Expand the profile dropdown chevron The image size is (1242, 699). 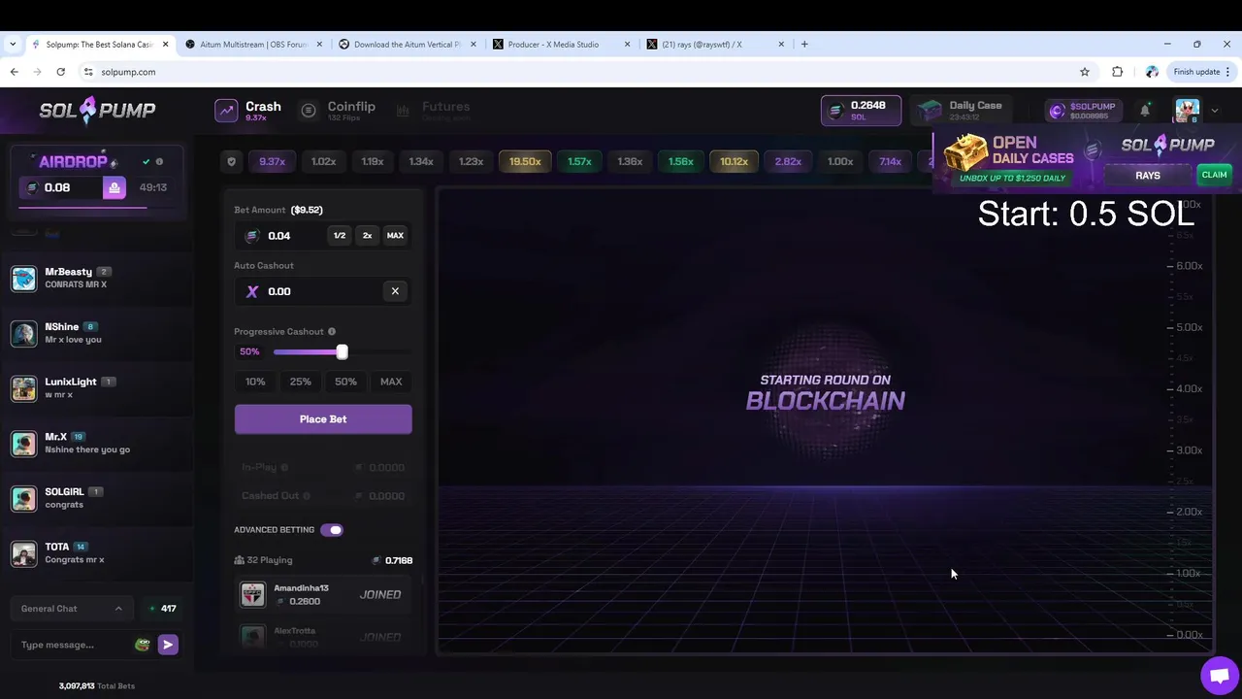[1214, 111]
